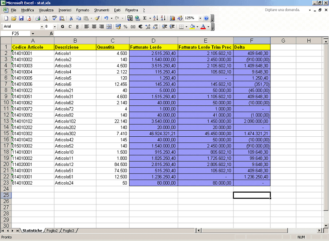Viewport: 329px width, 241px height.
Task: Open the File menu
Action: coord(13,10)
